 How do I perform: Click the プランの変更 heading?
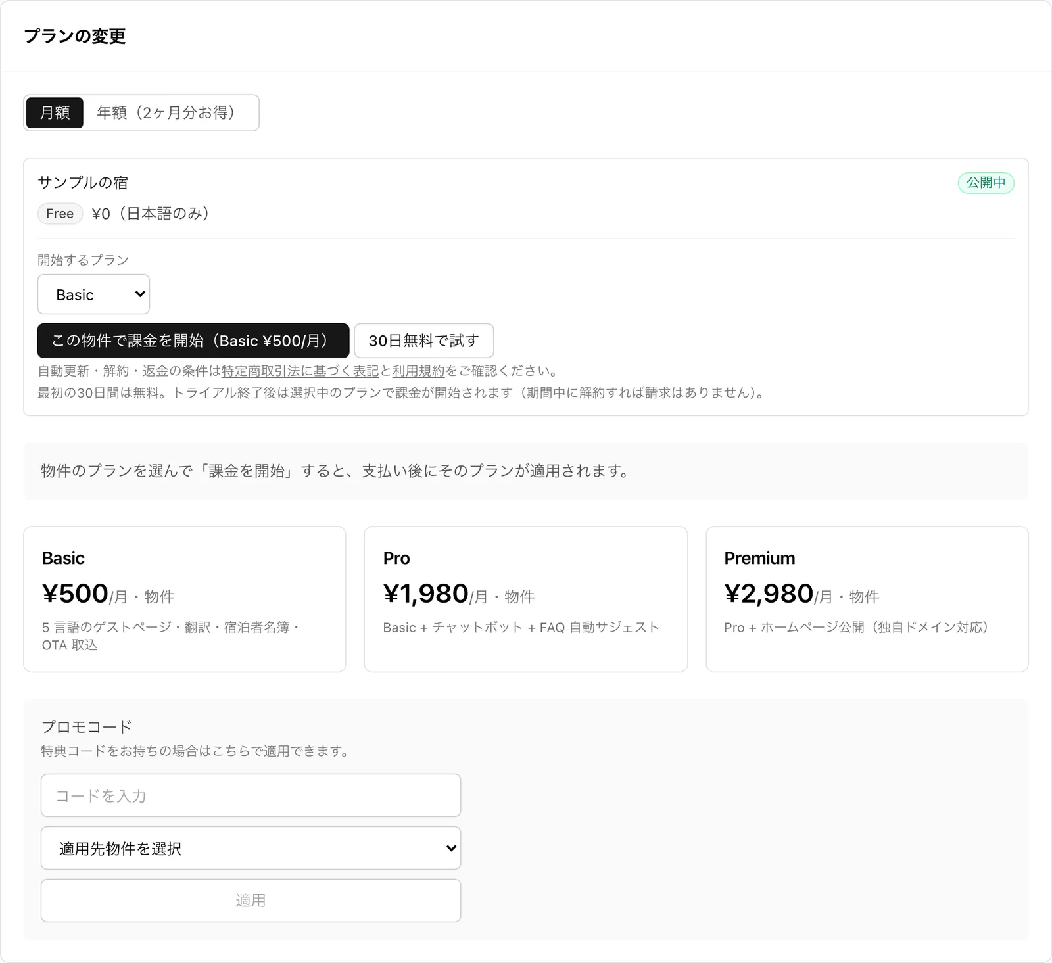(75, 36)
